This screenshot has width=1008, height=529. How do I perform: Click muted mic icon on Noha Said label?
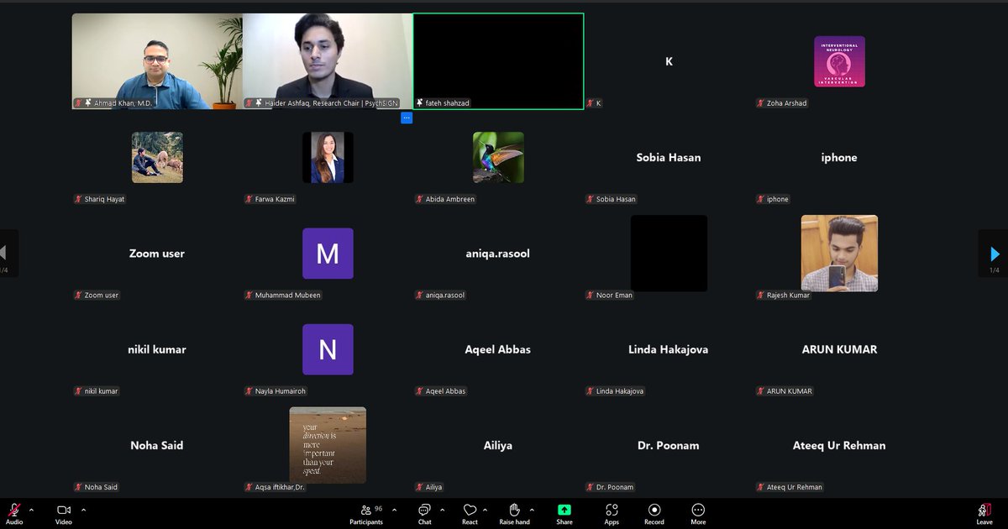click(x=79, y=487)
